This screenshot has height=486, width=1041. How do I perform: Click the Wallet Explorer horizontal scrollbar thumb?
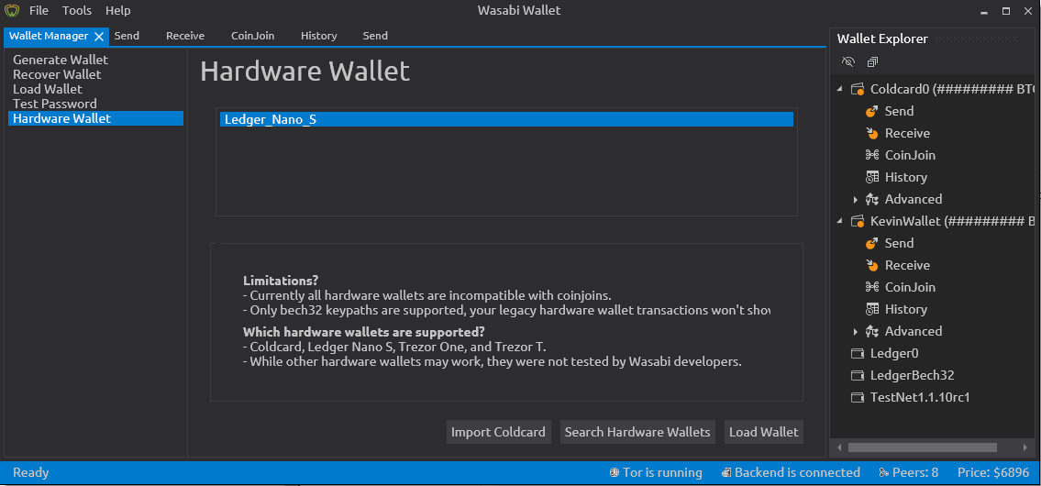point(922,447)
